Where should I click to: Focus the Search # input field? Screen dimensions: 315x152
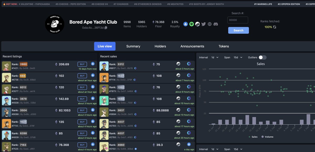pyautogui.click(x=238, y=20)
